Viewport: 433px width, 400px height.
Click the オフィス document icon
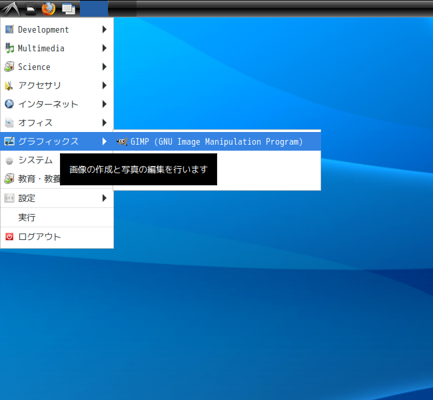[9, 123]
